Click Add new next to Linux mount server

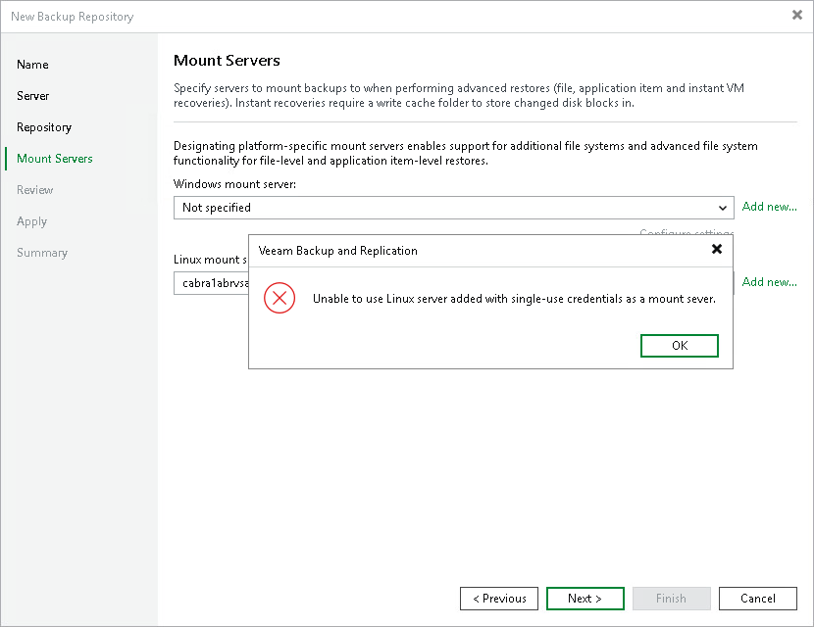(x=769, y=282)
